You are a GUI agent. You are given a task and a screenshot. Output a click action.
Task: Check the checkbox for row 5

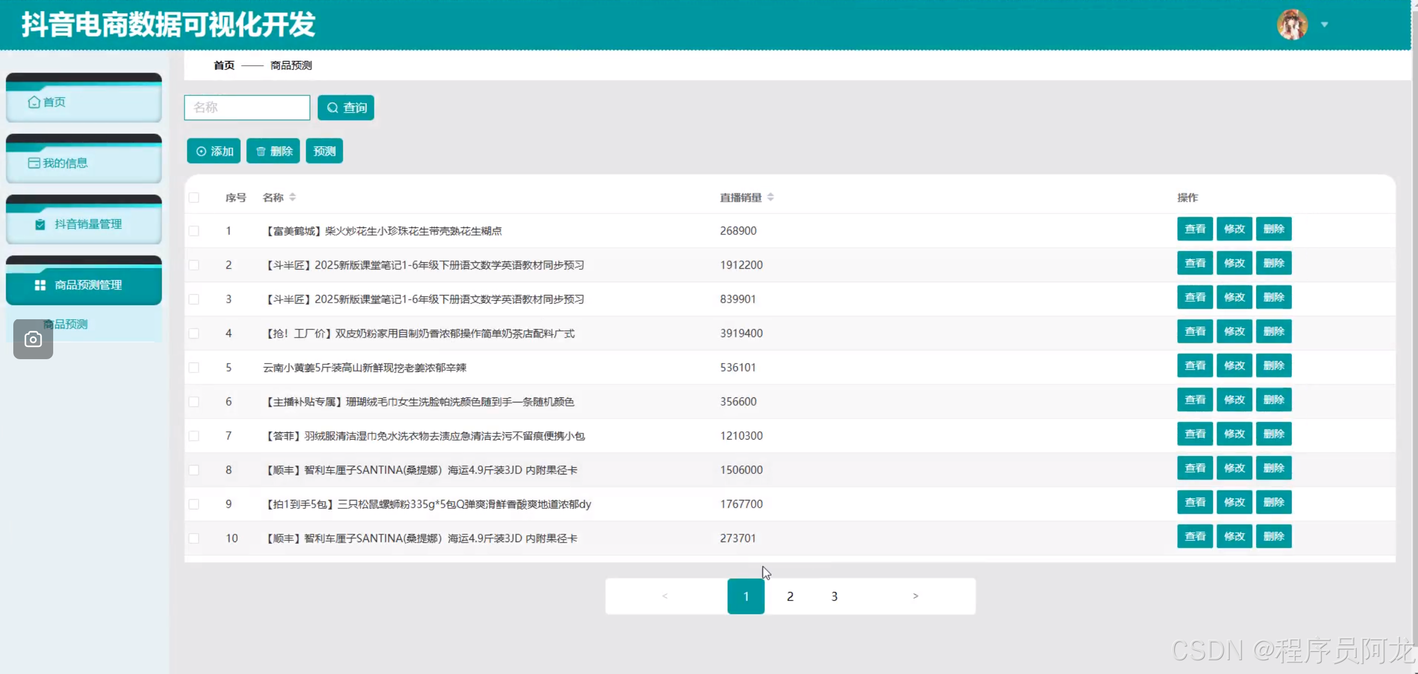(x=194, y=367)
